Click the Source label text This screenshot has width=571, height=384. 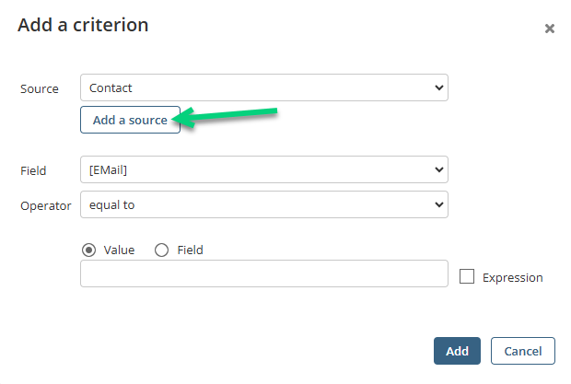click(x=40, y=88)
